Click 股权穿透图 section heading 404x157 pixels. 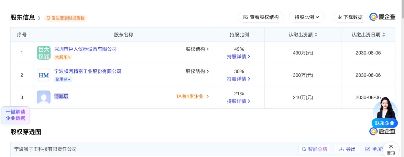point(26,132)
